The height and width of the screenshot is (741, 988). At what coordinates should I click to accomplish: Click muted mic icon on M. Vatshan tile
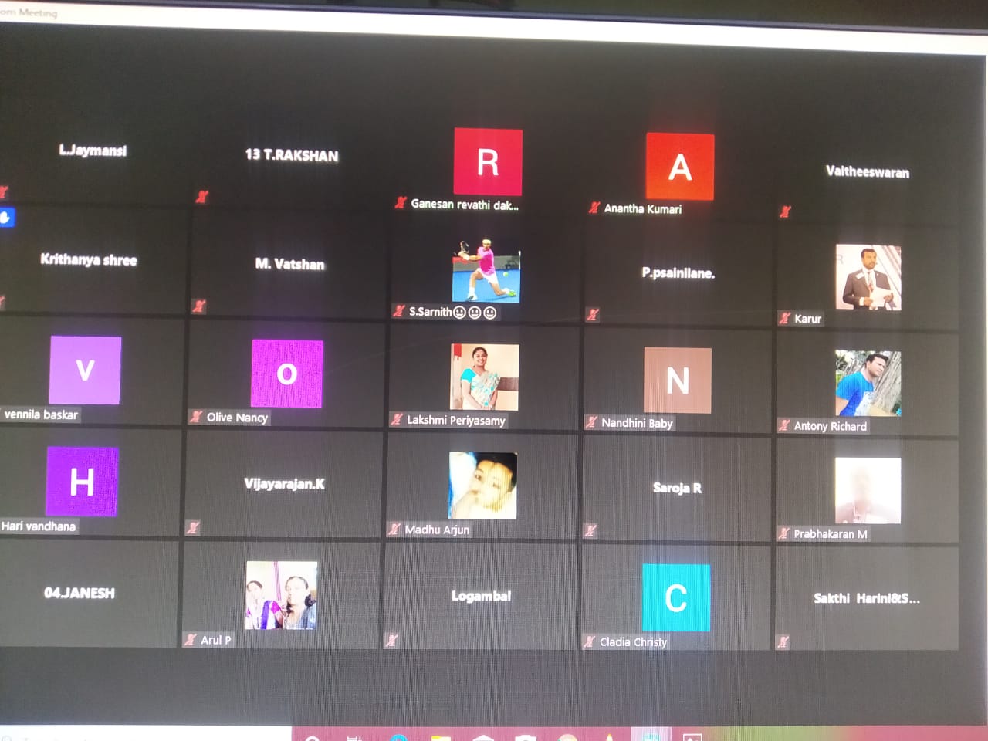(x=198, y=306)
